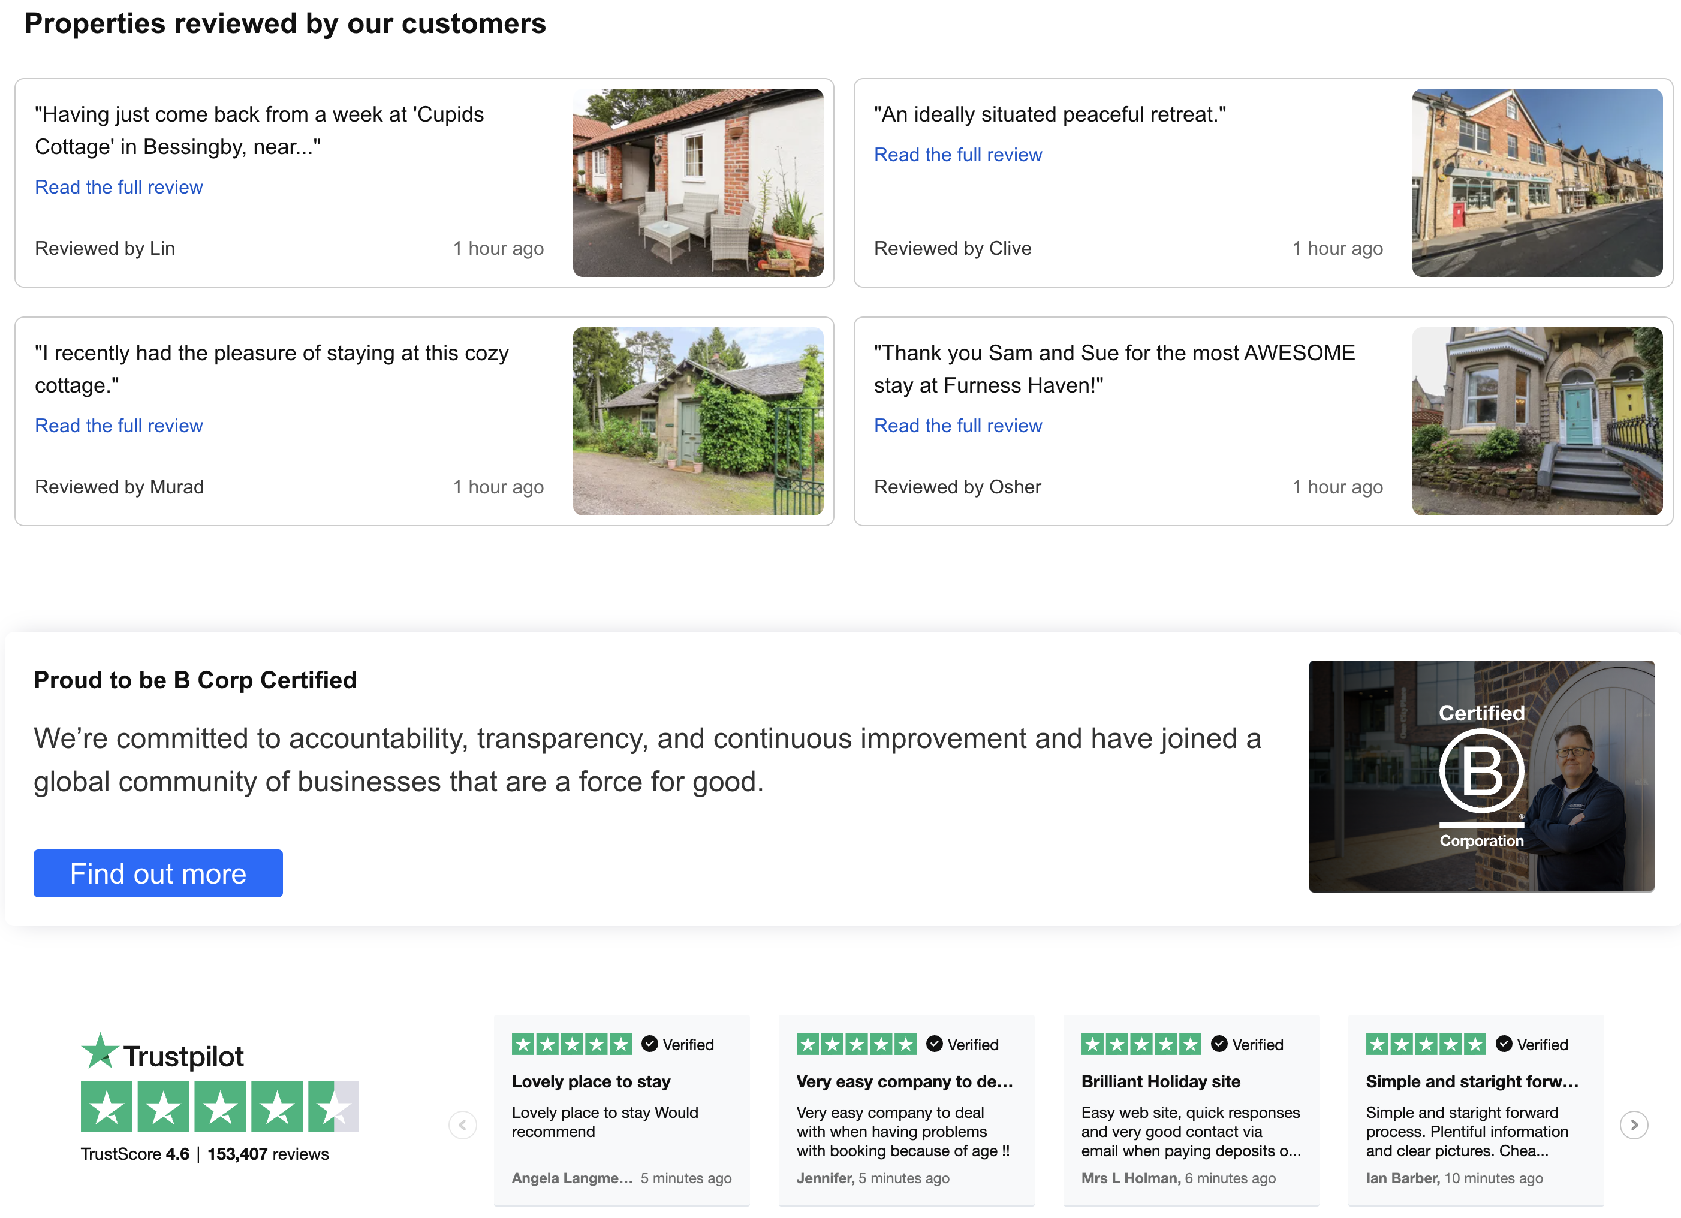Viewport: 1681px width, 1218px height.
Task: Read the full review by Murad
Action: pos(119,425)
